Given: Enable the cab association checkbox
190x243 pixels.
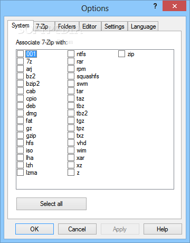Looking at the screenshot, I should [20, 91].
